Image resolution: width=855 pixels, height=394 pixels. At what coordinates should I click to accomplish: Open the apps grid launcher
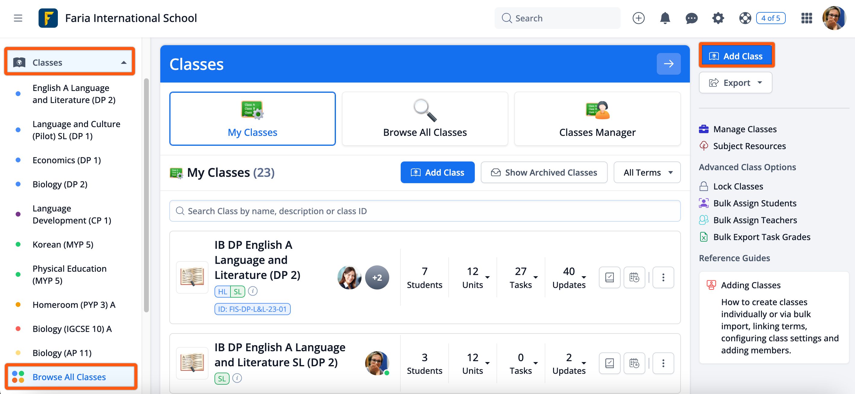(x=806, y=18)
